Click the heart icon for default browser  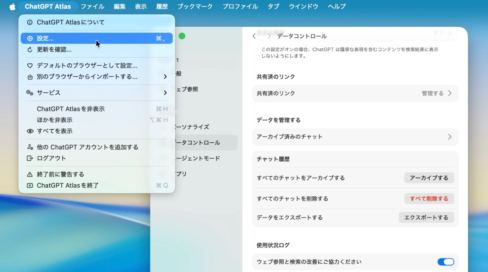coord(30,66)
